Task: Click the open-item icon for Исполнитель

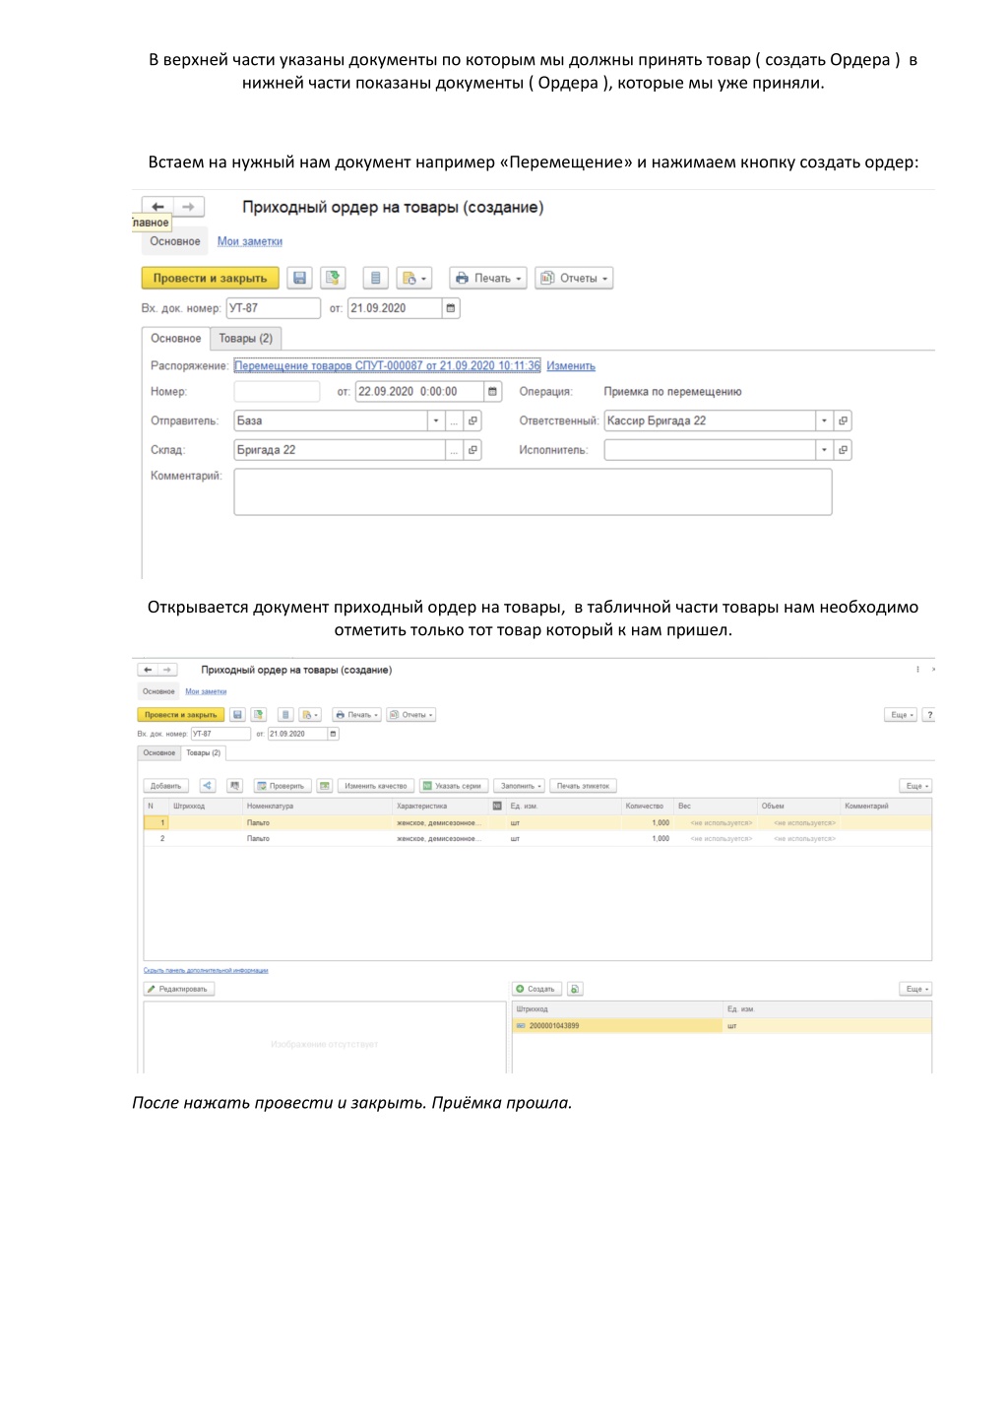Action: point(843,450)
